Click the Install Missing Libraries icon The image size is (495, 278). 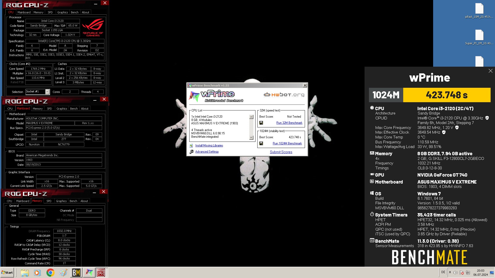[x=191, y=146]
